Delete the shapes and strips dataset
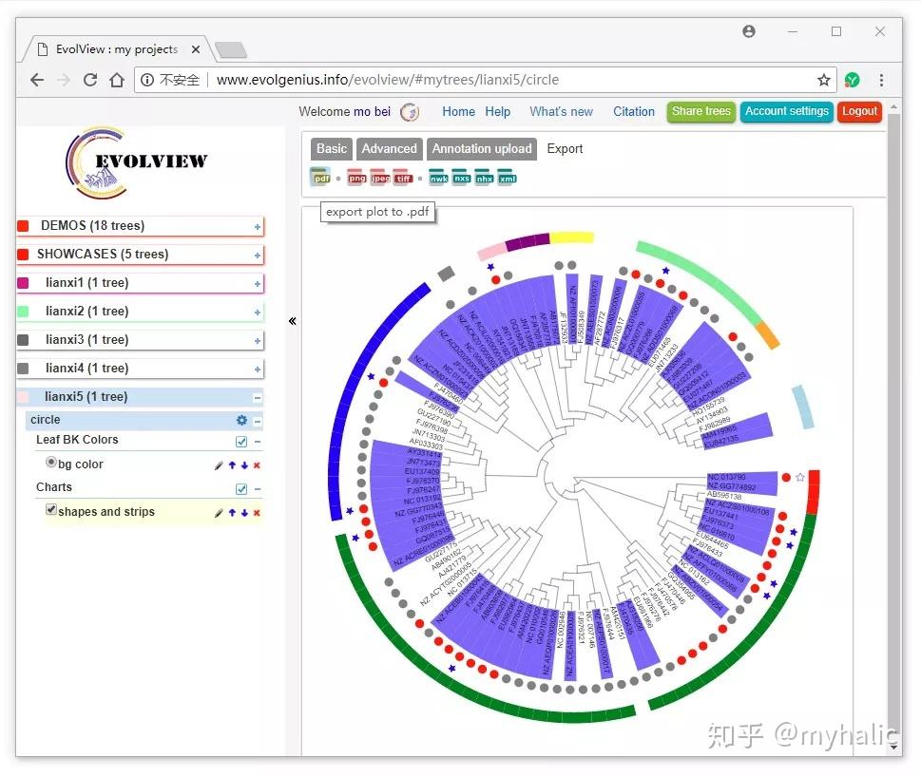The height and width of the screenshot is (777, 921). coord(257,513)
